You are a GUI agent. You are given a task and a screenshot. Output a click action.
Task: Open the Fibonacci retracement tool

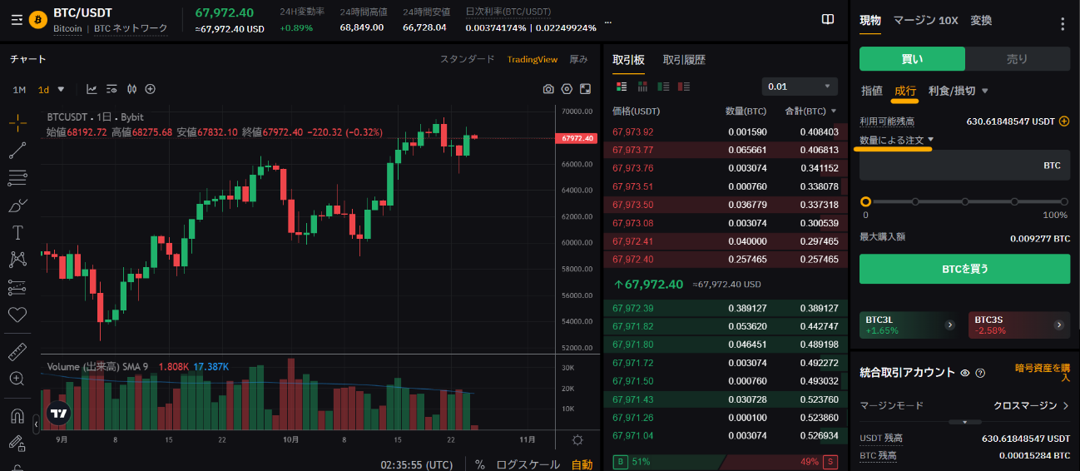tap(17, 178)
